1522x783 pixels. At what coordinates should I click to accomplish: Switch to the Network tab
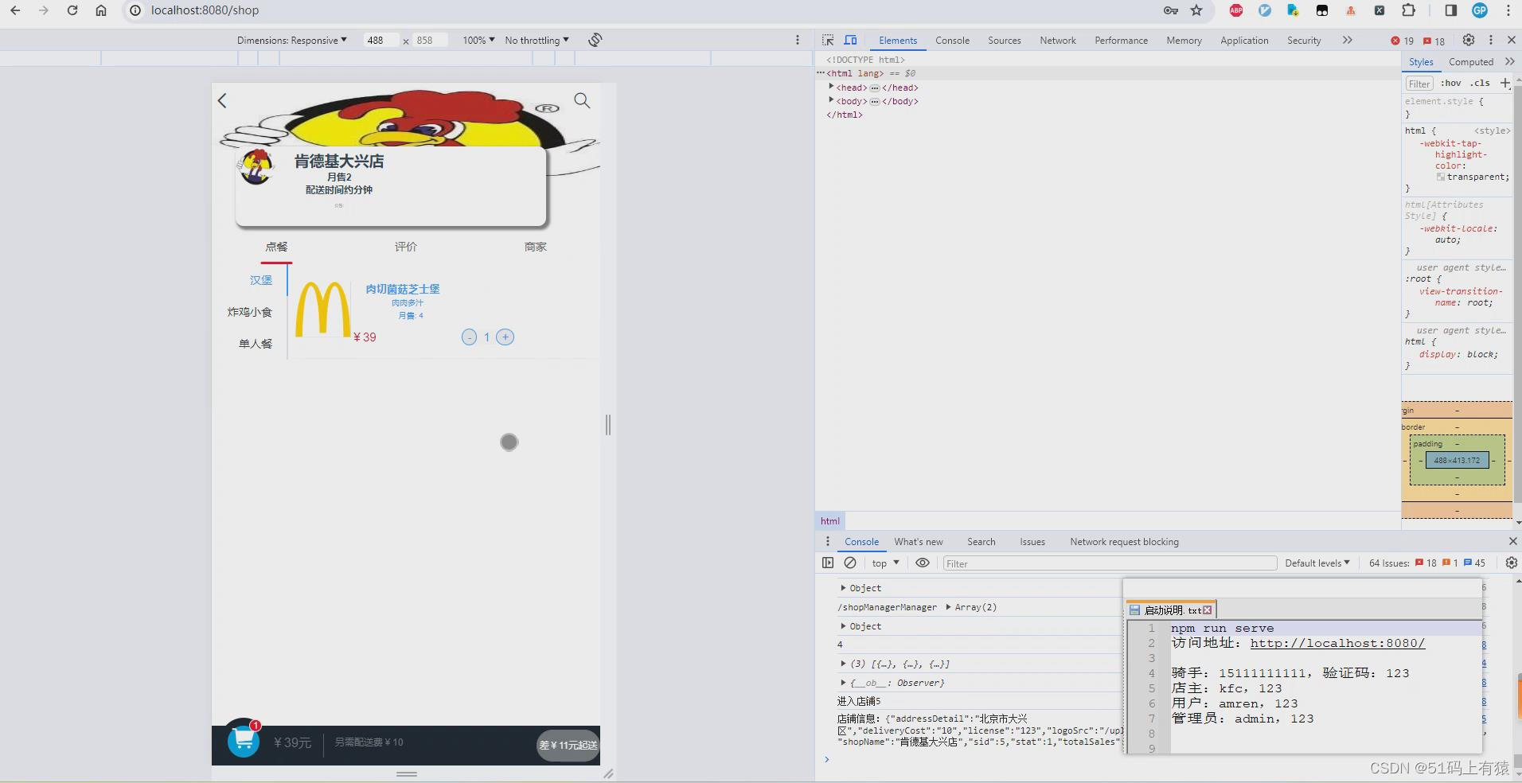coord(1057,40)
